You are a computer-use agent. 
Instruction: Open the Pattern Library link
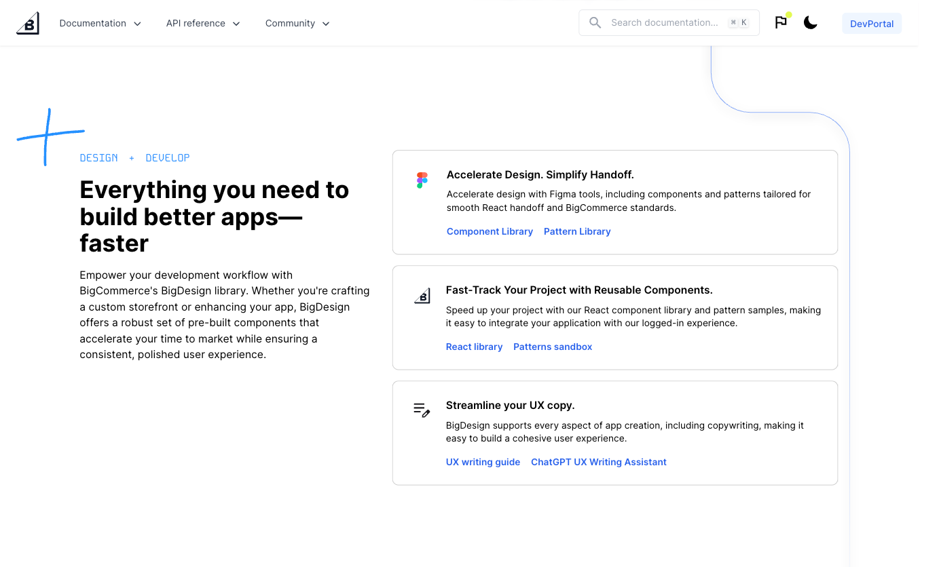coord(577,231)
